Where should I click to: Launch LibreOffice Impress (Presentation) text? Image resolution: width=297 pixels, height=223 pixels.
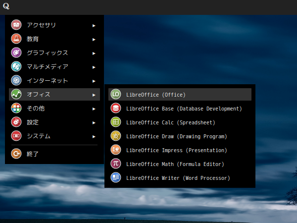pyautogui.click(x=177, y=150)
